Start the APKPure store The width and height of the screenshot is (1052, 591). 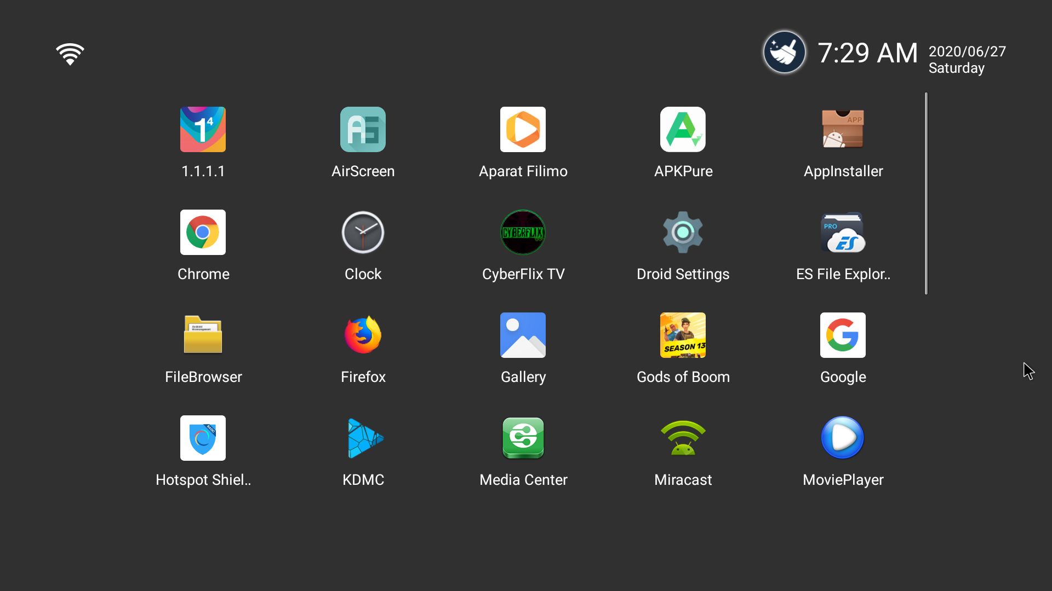click(683, 130)
